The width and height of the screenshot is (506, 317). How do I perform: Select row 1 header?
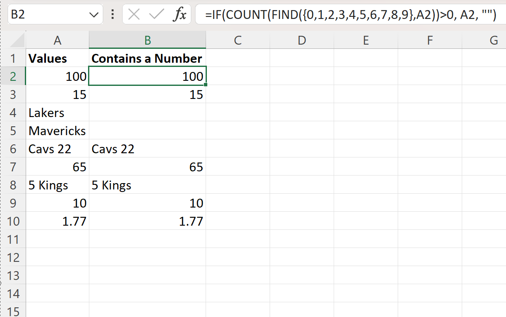tap(14, 58)
